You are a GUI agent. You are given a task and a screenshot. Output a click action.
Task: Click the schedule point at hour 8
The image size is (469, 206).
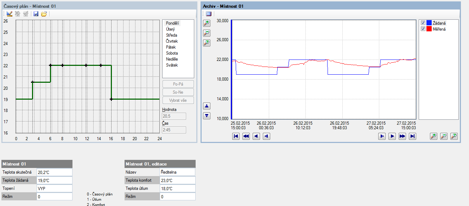pyautogui.click(x=62, y=65)
